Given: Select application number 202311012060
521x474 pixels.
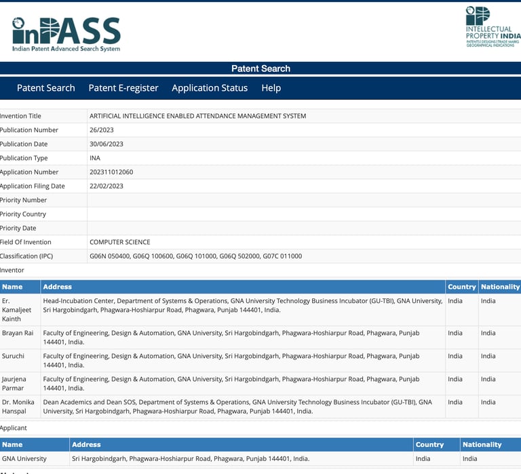Looking at the screenshot, I should 111,172.
